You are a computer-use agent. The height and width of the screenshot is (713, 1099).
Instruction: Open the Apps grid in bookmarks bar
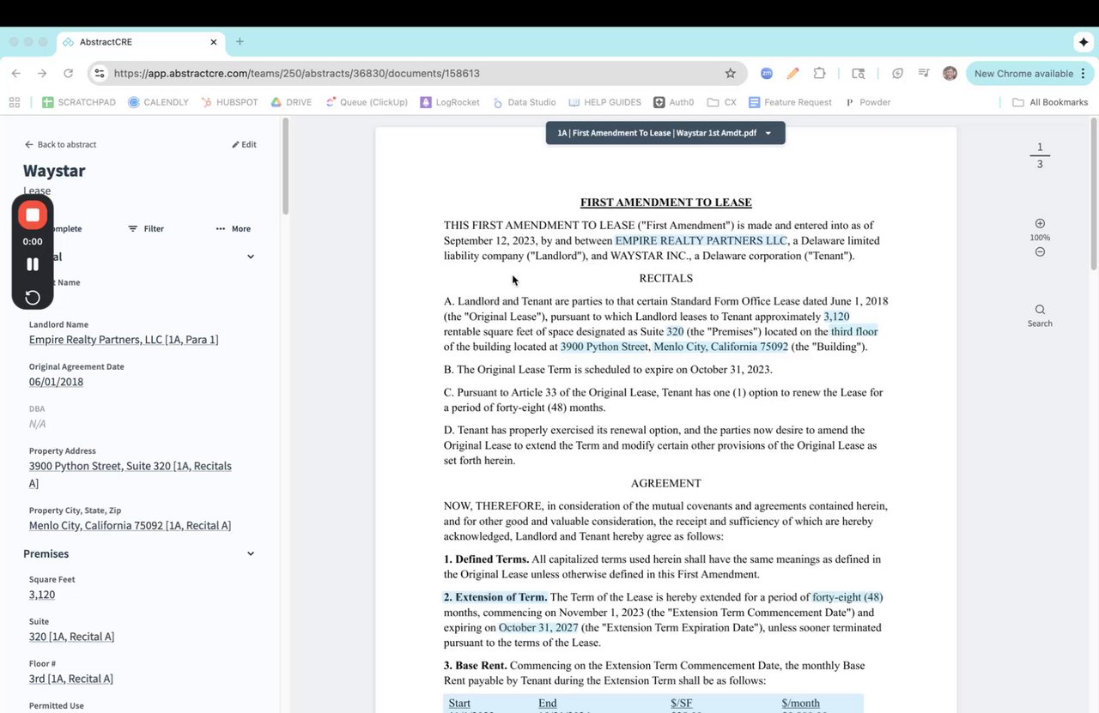15,102
